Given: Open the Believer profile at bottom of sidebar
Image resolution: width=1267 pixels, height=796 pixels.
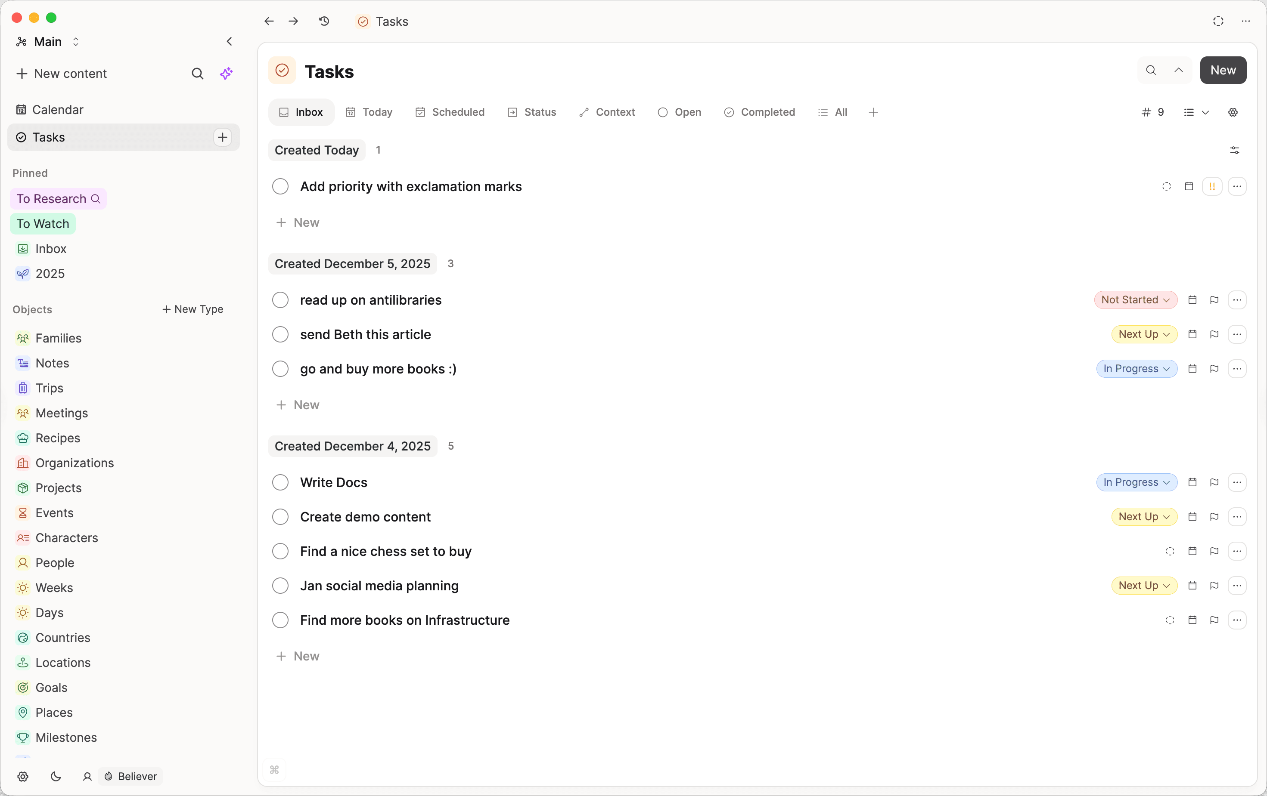Looking at the screenshot, I should pos(130,777).
